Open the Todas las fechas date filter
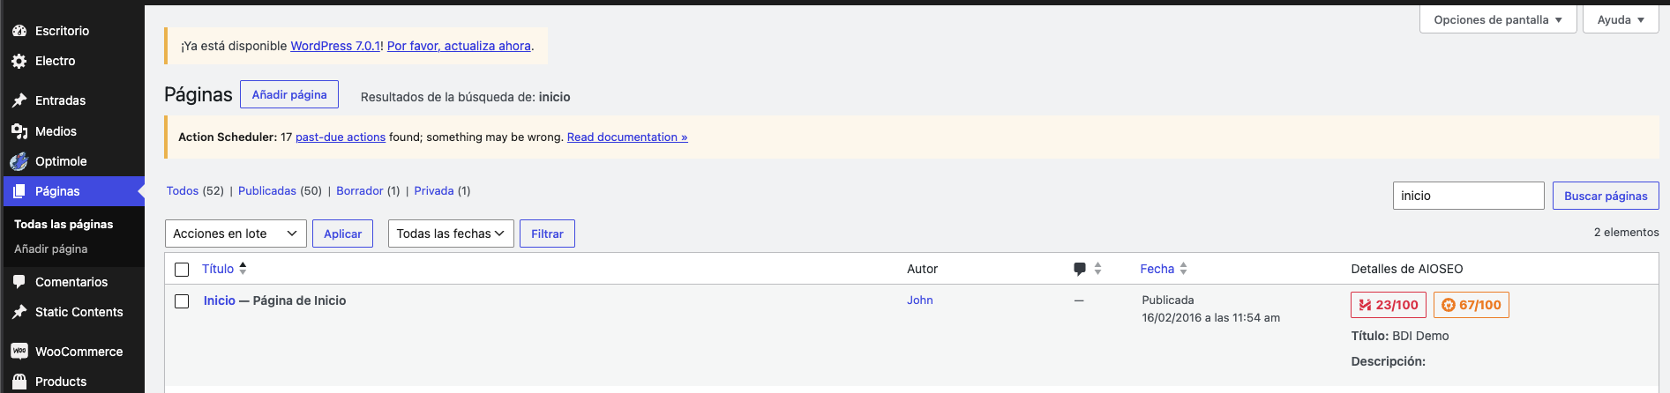Screen dimensions: 1670x393 [x=451, y=234]
